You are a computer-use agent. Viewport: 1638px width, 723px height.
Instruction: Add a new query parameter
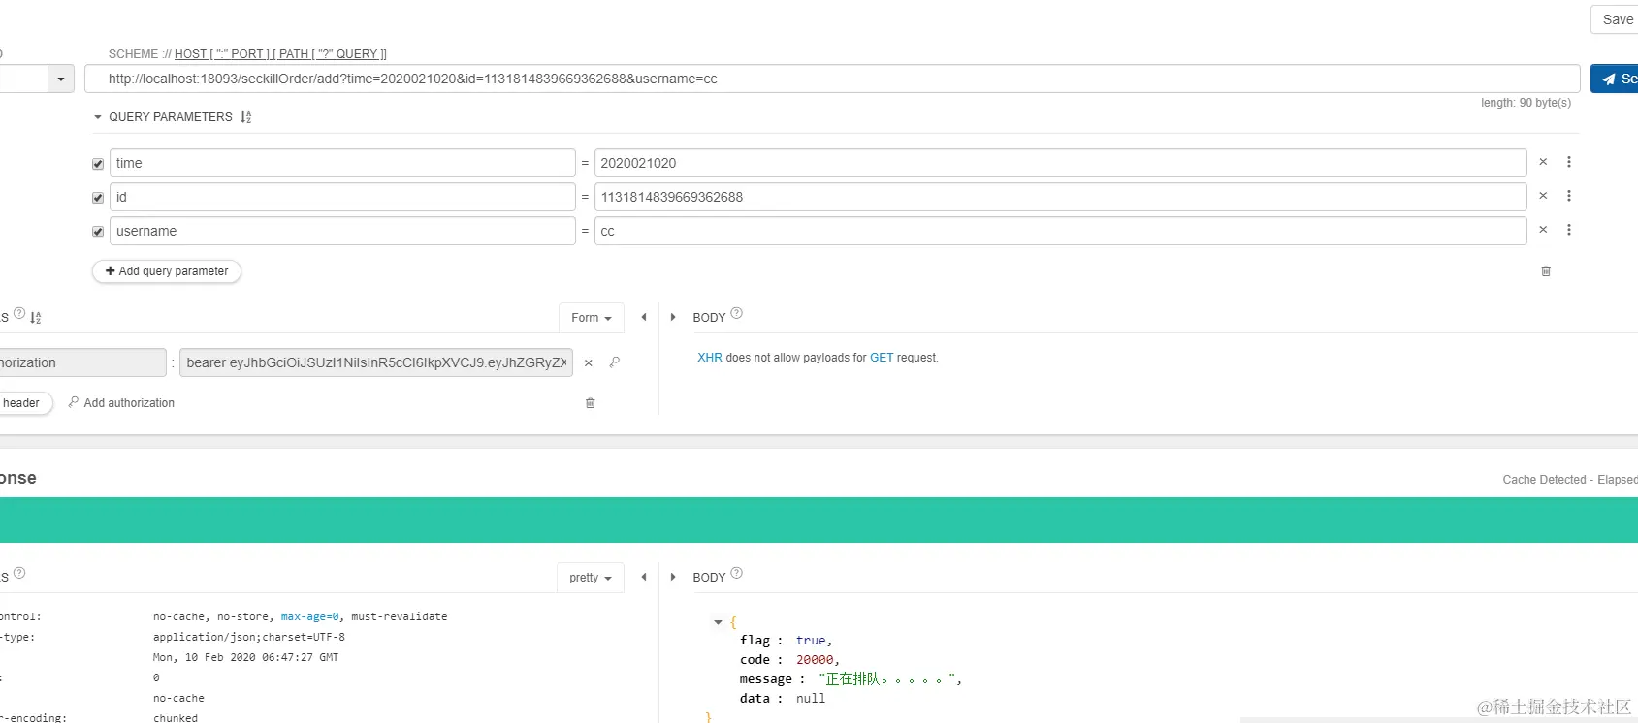(167, 271)
